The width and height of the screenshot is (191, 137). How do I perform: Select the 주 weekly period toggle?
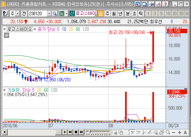point(107,13)
